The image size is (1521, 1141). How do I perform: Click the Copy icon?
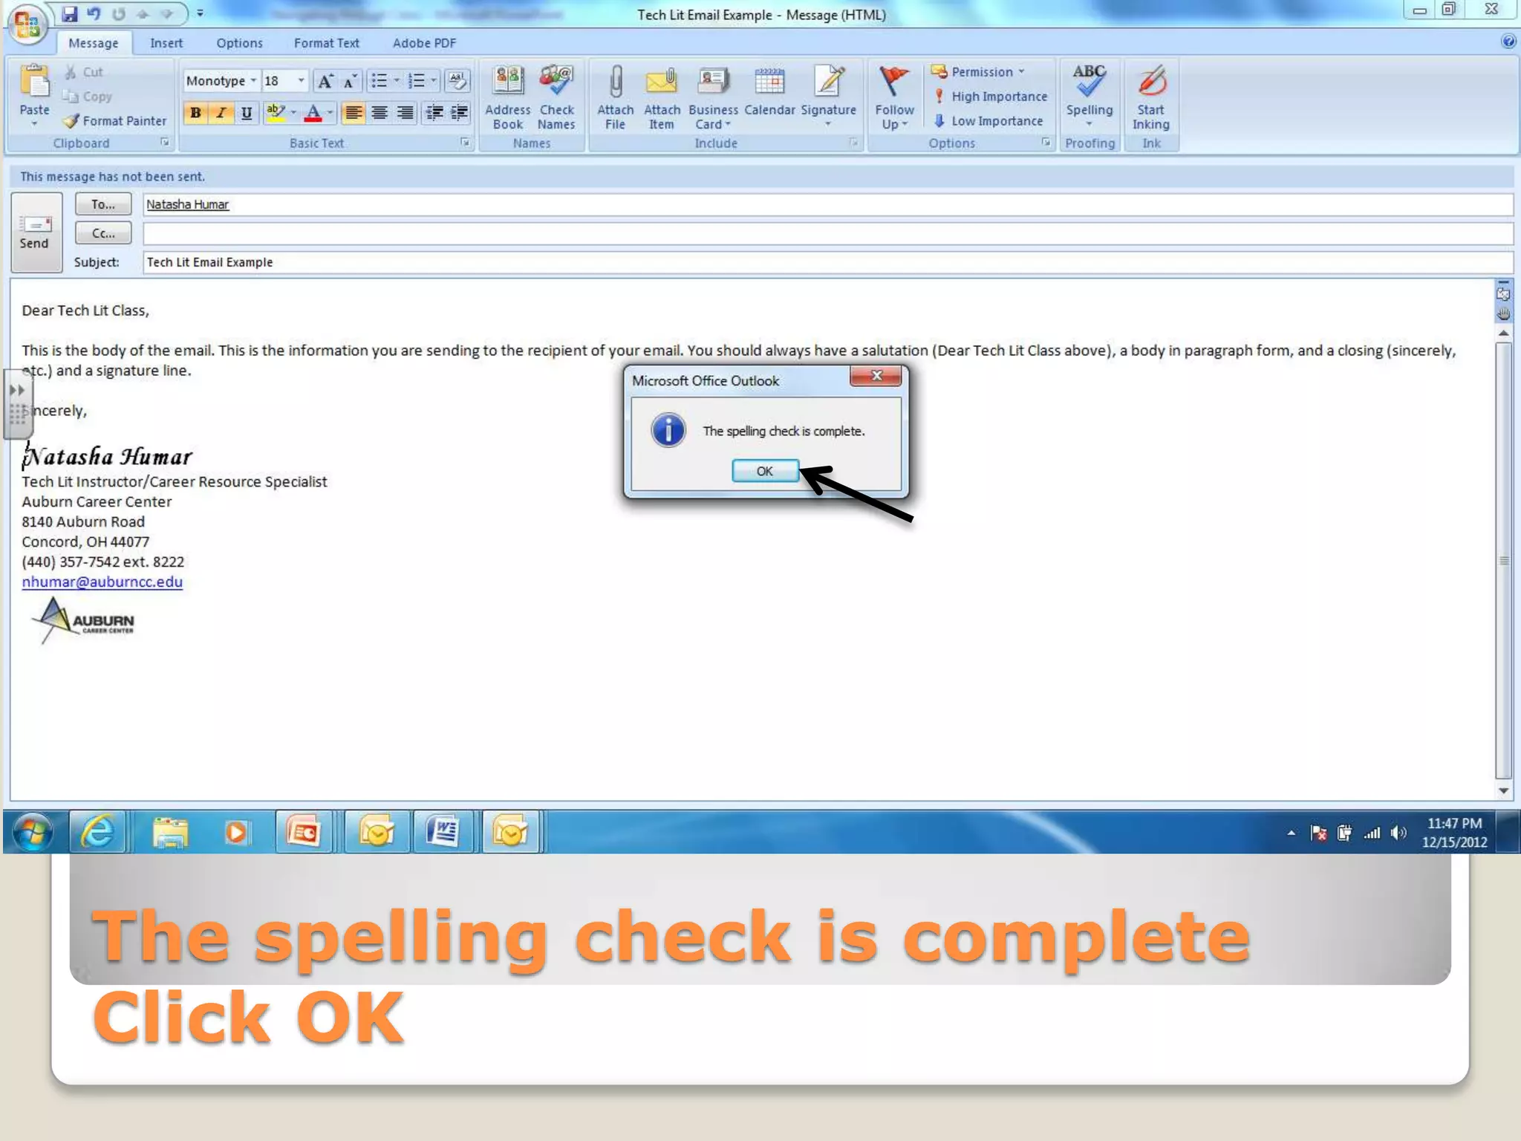[71, 96]
